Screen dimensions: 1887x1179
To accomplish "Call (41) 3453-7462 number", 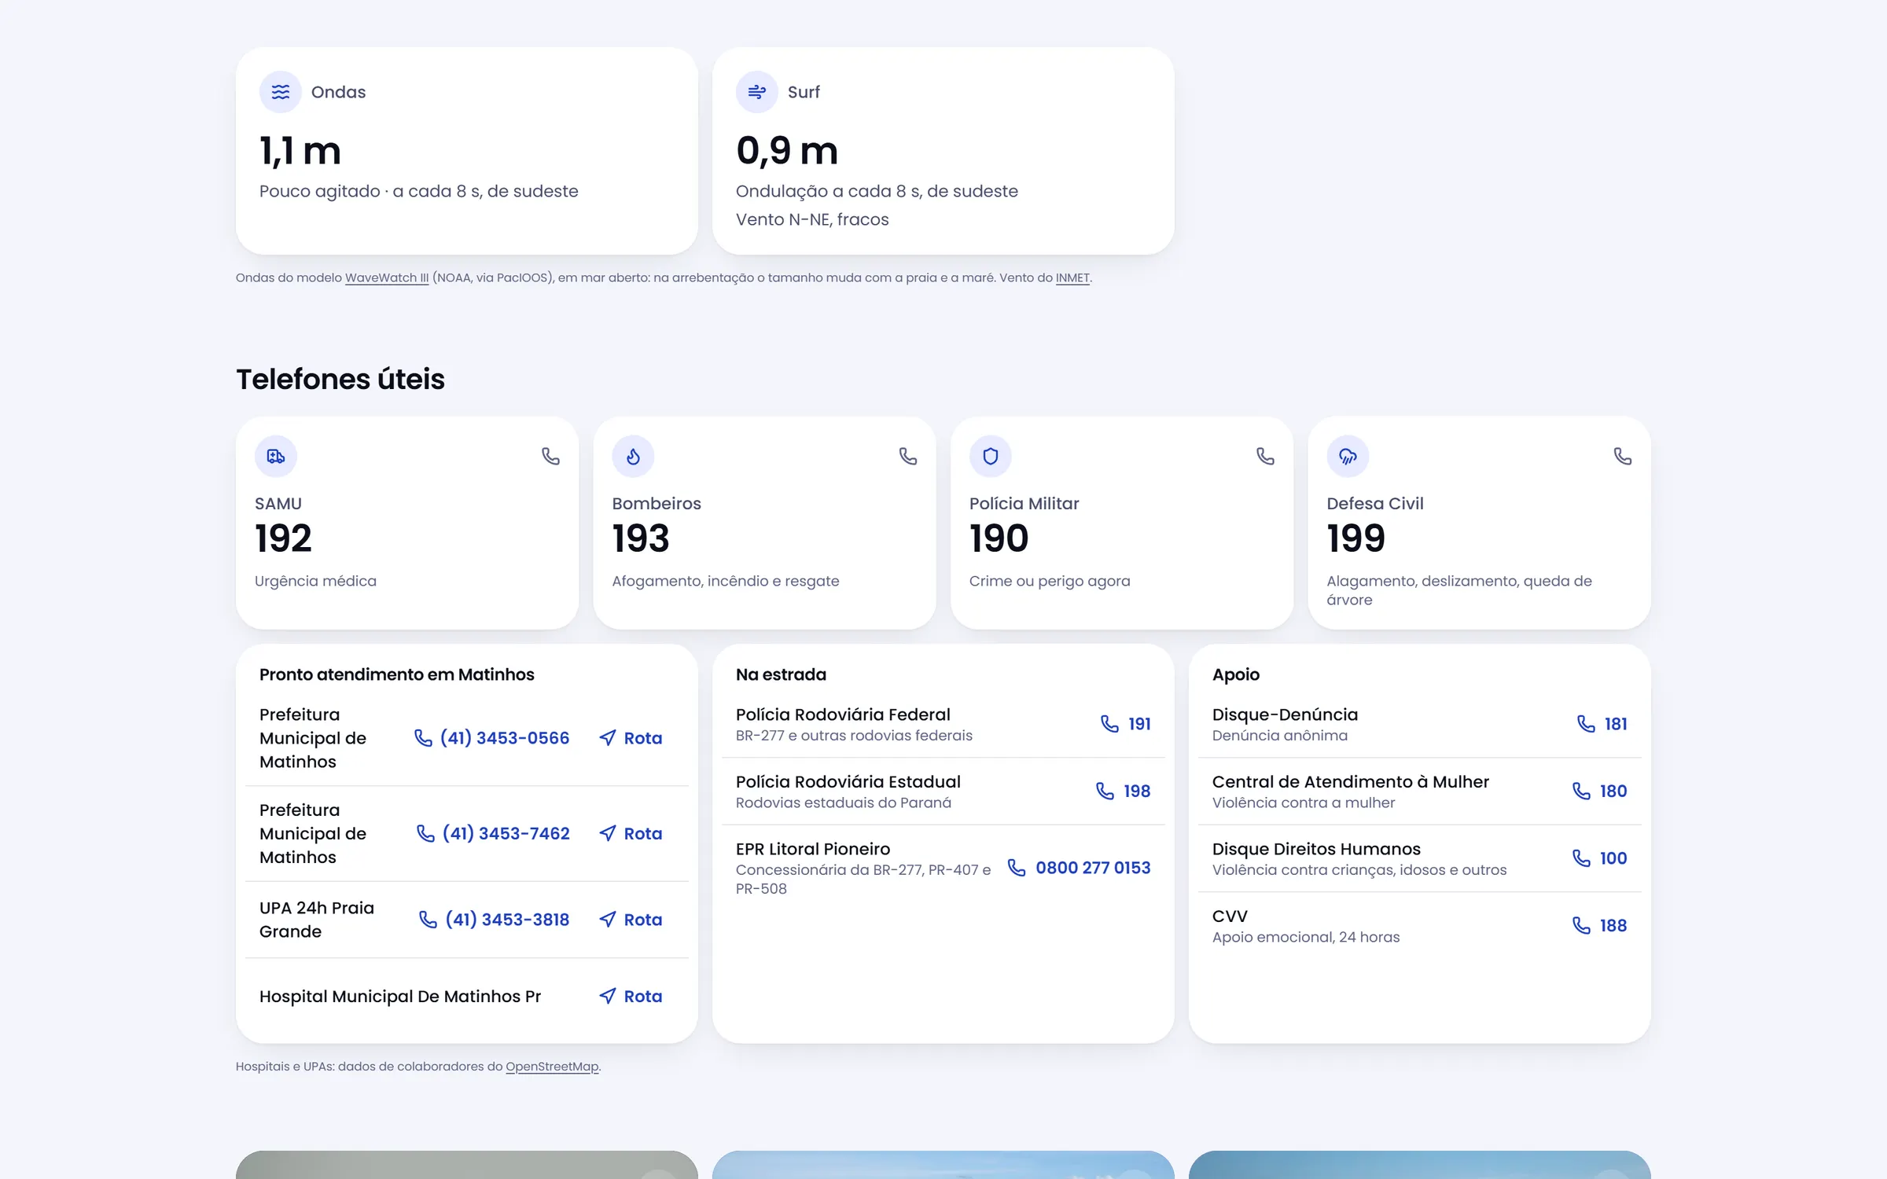I will click(493, 833).
